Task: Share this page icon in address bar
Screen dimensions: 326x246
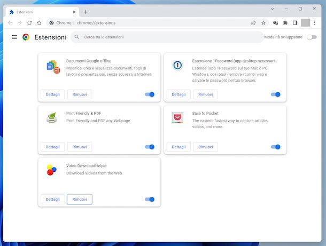Action: pyautogui.click(x=253, y=23)
